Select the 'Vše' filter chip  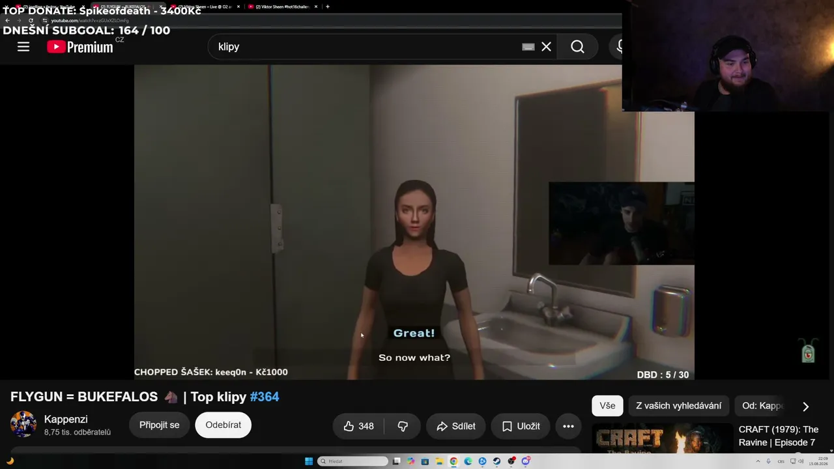[x=607, y=406]
